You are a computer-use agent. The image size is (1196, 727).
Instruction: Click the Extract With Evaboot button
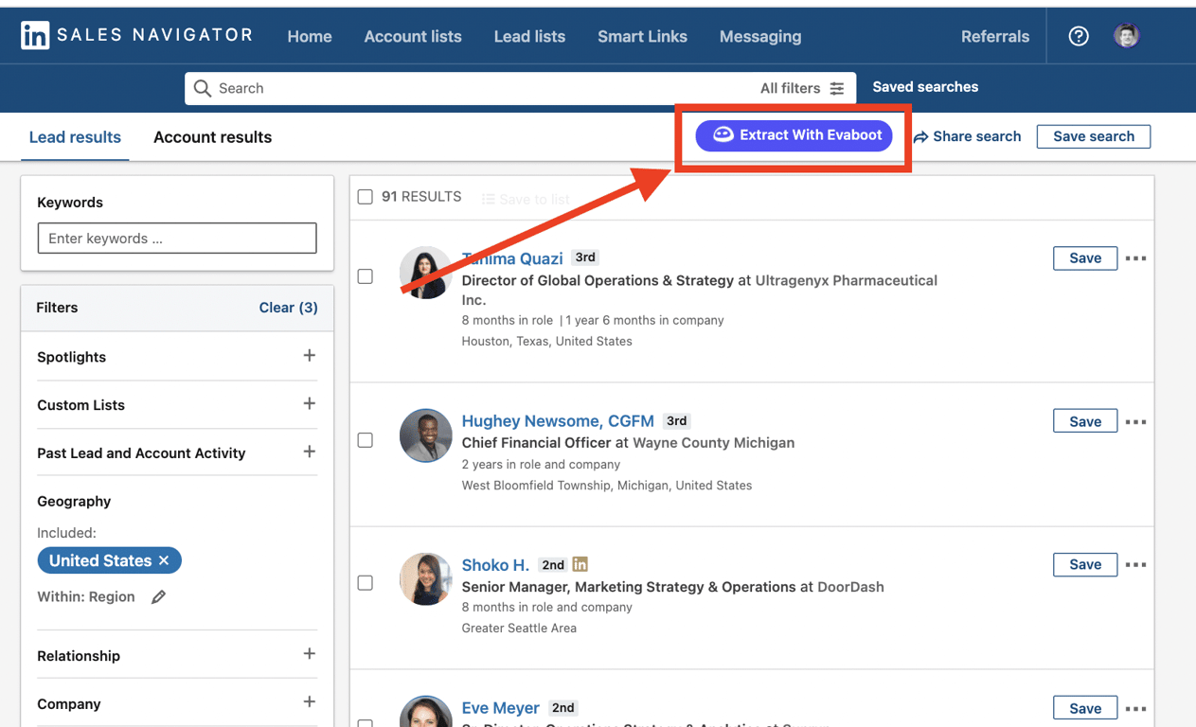(x=794, y=135)
